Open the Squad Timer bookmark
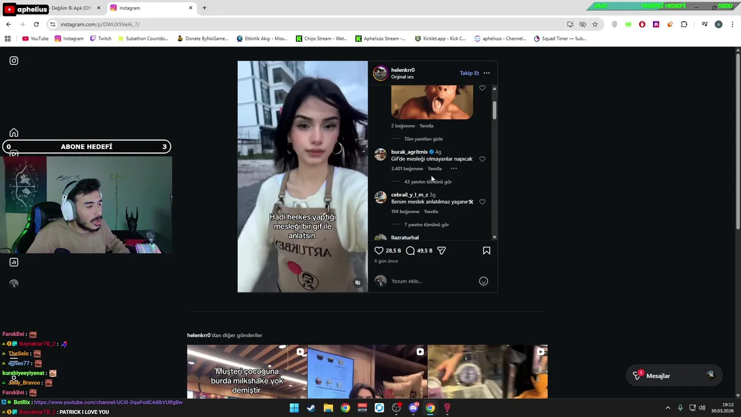This screenshot has width=741, height=417. tap(560, 39)
